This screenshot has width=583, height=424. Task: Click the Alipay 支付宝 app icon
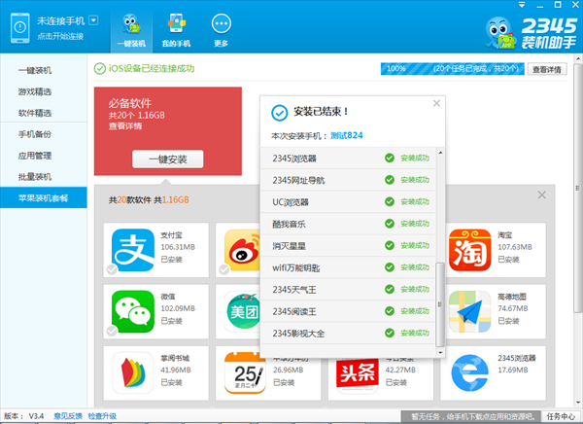(133, 250)
